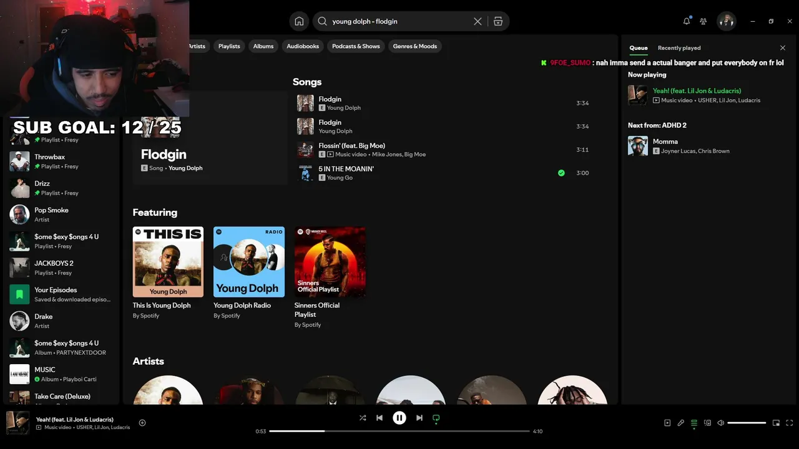Click the now playing album art thumbnail

[x=17, y=423]
